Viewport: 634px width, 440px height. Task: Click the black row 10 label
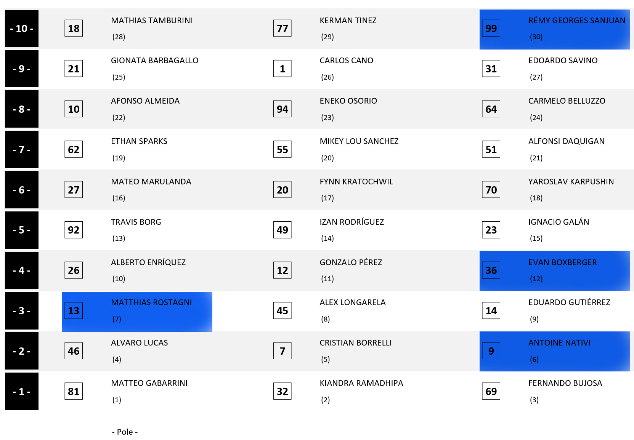click(22, 29)
